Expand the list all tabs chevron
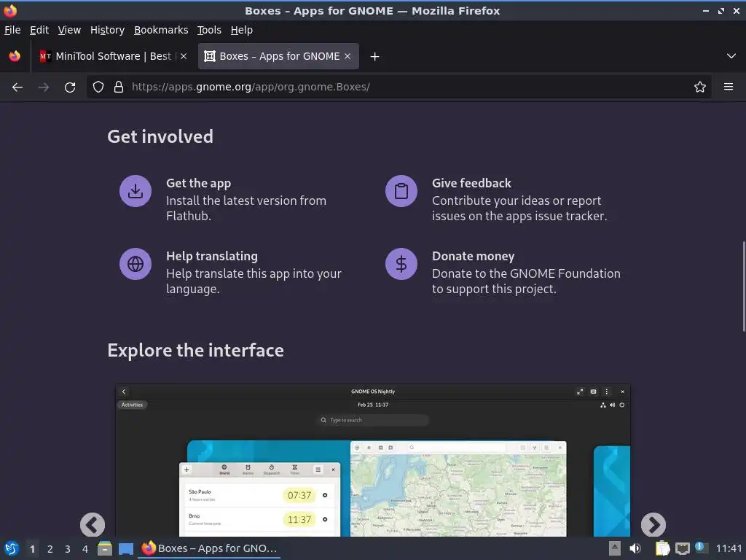Viewport: 746px width, 560px height. (x=731, y=56)
